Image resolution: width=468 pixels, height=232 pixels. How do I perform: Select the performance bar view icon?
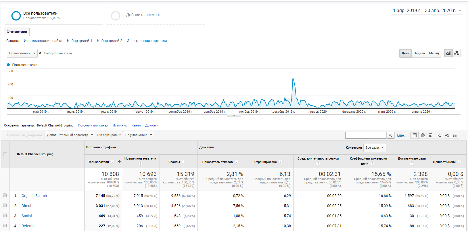[431, 135]
